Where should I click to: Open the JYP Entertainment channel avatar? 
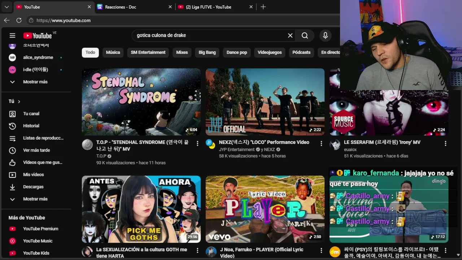(x=211, y=144)
